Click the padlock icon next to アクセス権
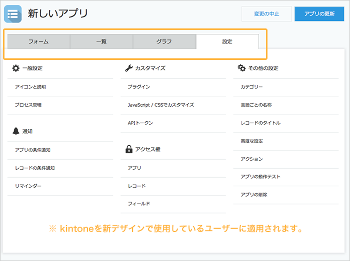This screenshot has height=261, width=350. 128,149
